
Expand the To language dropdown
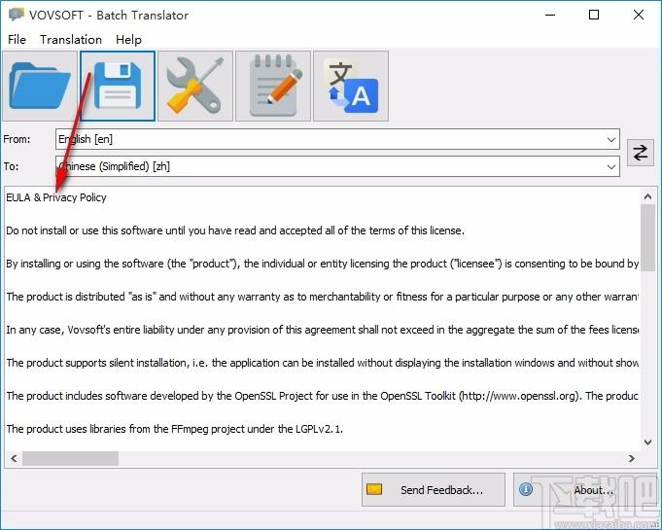point(610,166)
